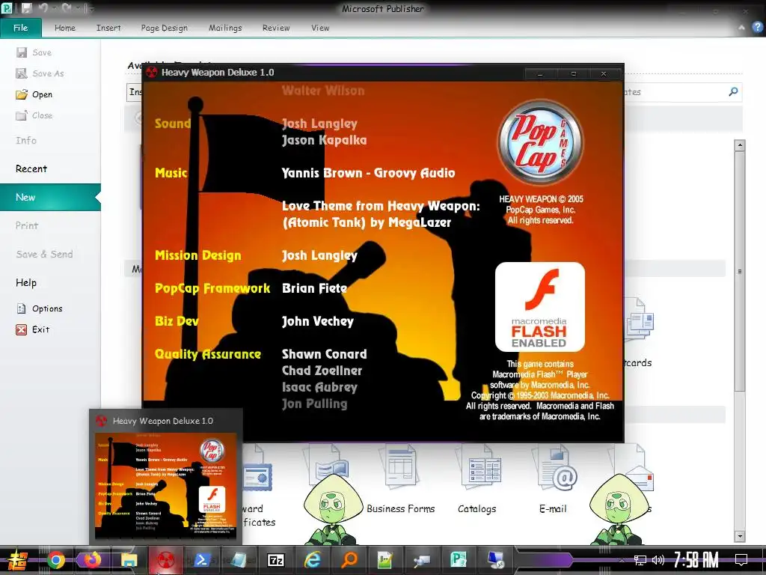Choose Open in the File menu

click(34, 94)
